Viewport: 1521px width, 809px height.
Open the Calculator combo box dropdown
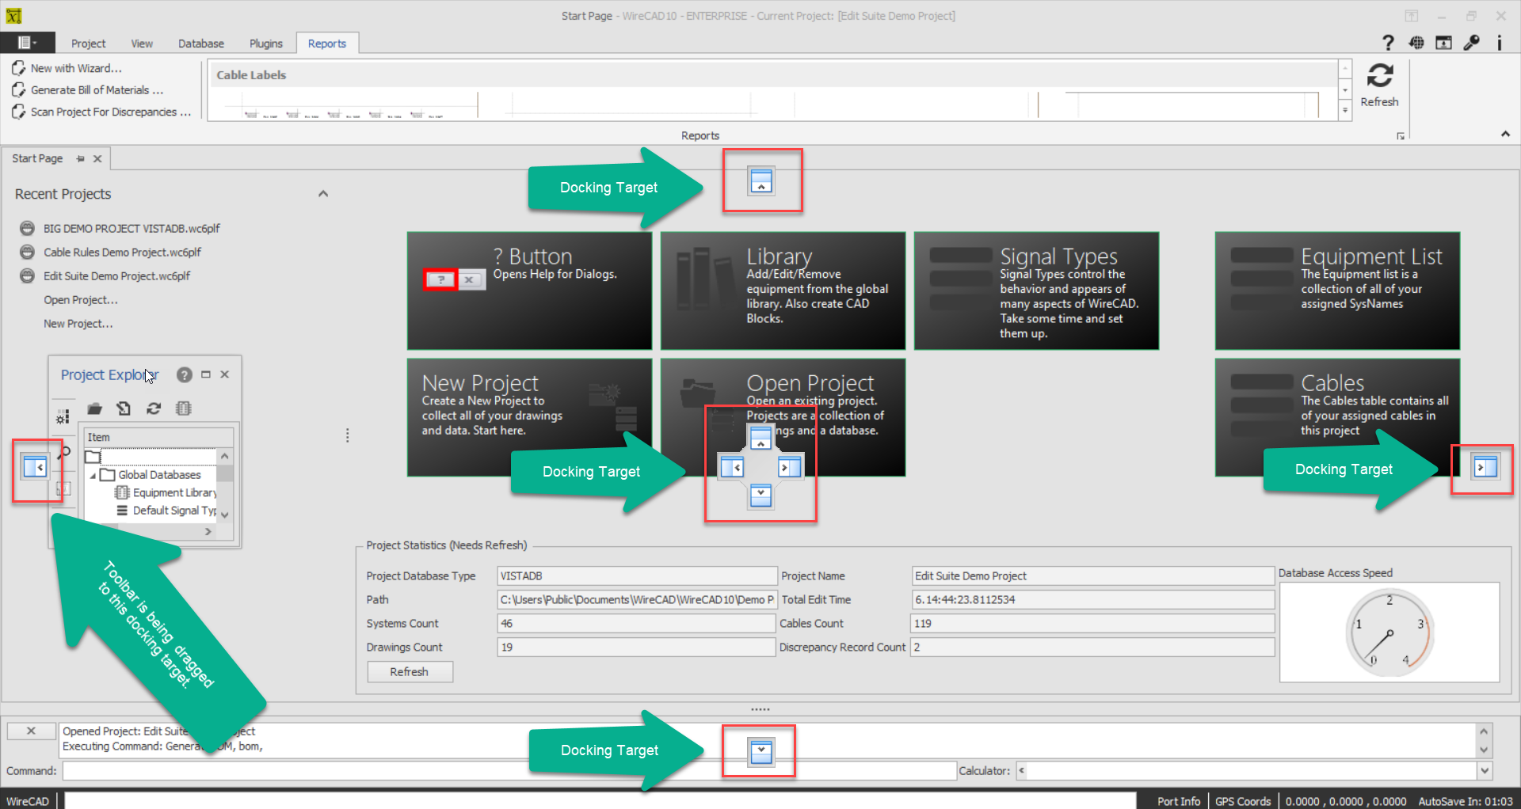[x=1484, y=770]
